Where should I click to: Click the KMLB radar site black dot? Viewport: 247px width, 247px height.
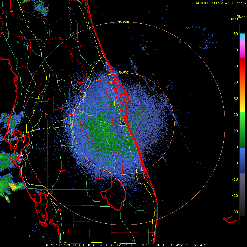click(124, 124)
